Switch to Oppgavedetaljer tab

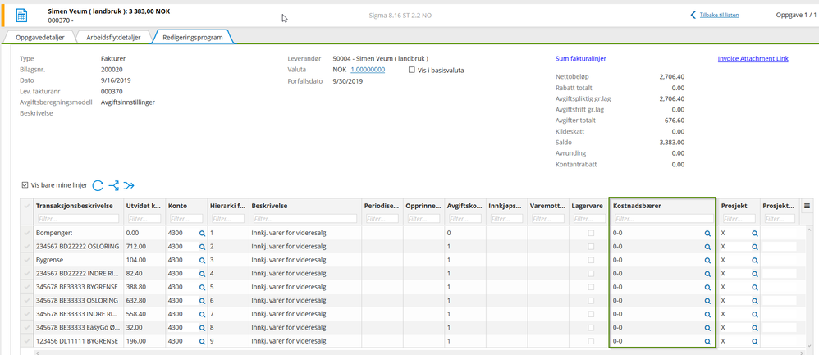[39, 38]
